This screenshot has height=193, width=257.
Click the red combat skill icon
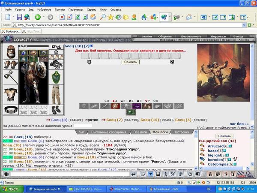pos(115,106)
